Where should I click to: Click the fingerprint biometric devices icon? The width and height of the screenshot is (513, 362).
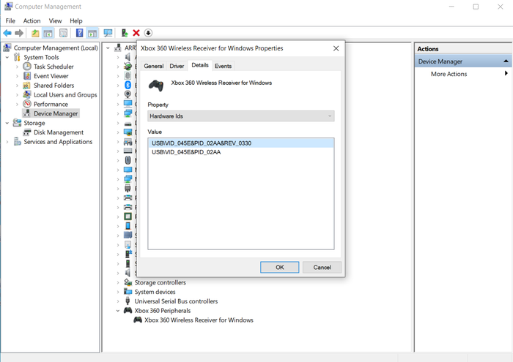pos(128,76)
